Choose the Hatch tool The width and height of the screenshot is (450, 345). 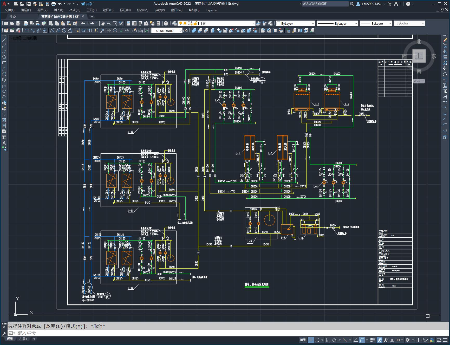[4, 120]
